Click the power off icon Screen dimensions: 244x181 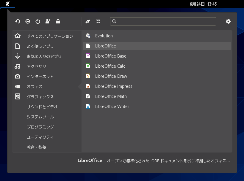38,21
